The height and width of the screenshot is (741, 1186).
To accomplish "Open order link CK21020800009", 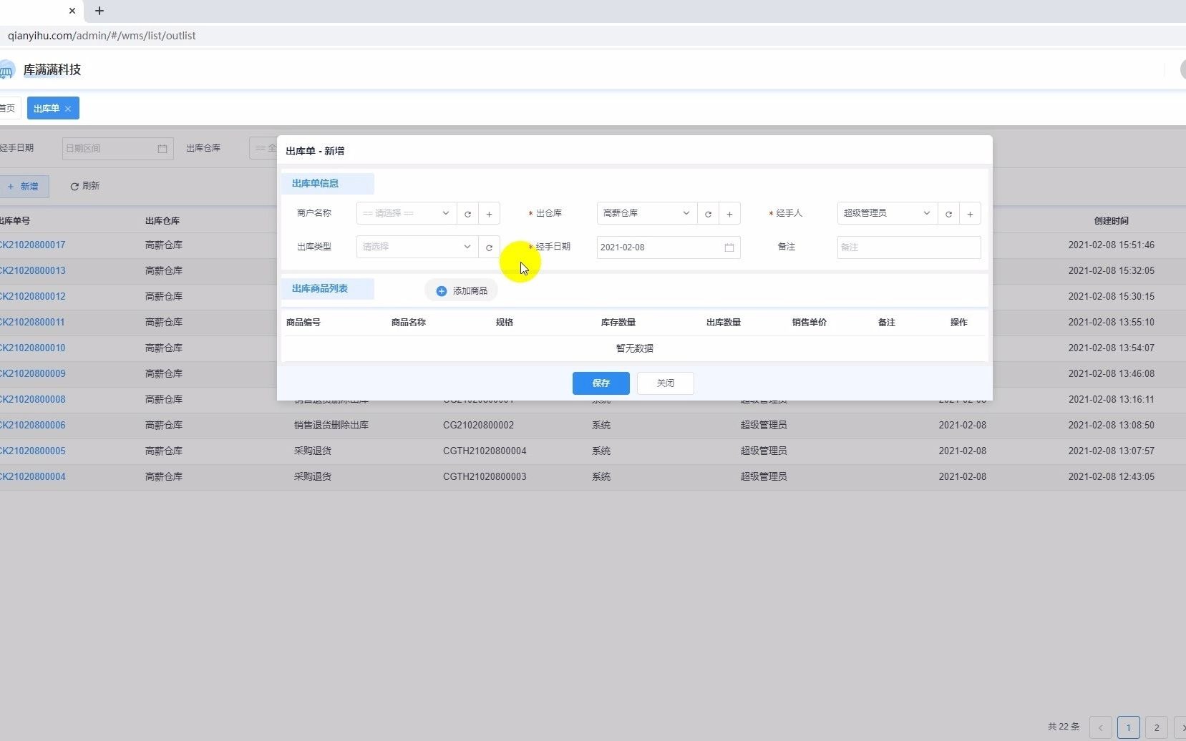I will (x=32, y=373).
